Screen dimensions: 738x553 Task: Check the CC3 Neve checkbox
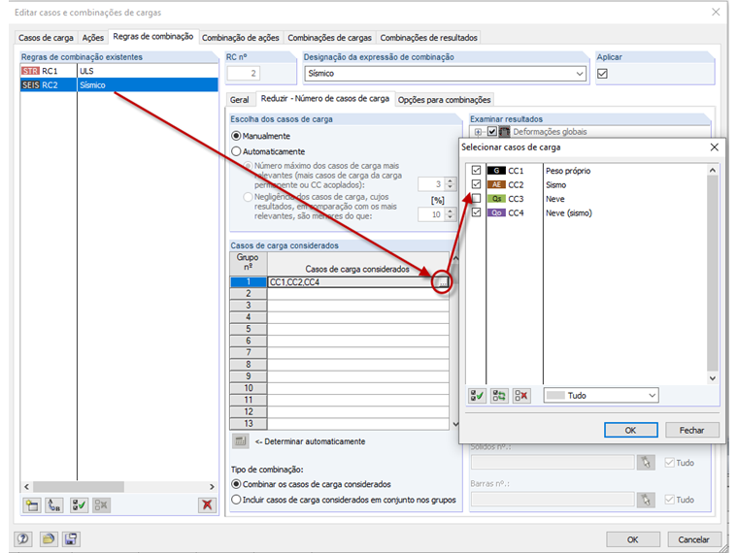click(x=477, y=199)
